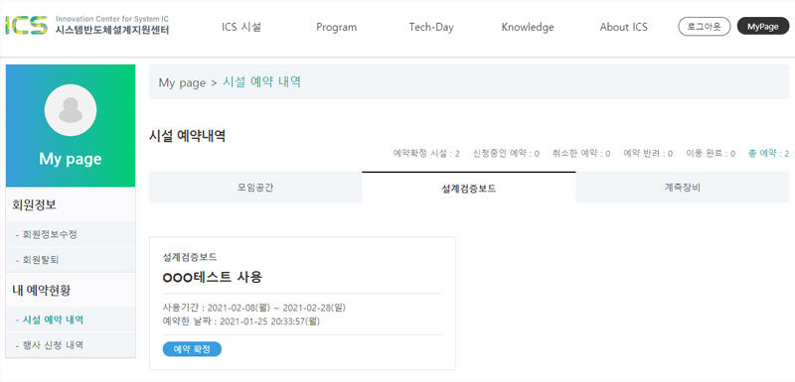Screen dimensions: 795x382
Task: Click the 이용 완료 : 0 count
Action: 711,154
